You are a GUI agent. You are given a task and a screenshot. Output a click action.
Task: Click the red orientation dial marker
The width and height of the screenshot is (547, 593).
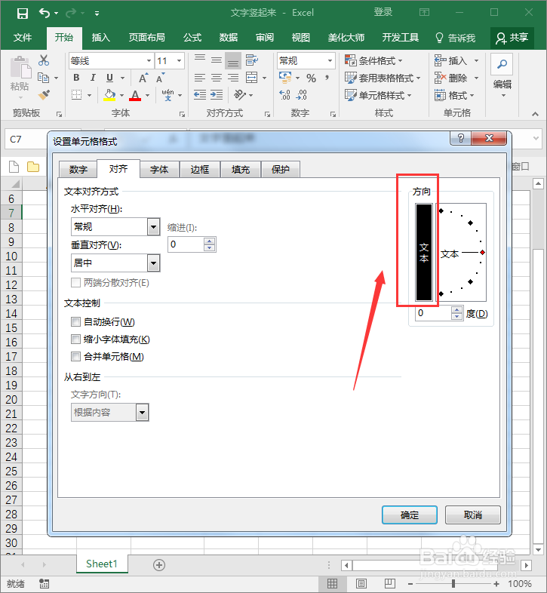483,252
